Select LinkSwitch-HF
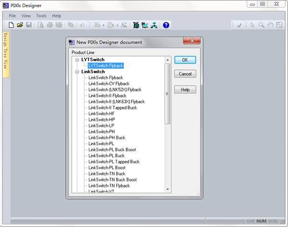 101,113
